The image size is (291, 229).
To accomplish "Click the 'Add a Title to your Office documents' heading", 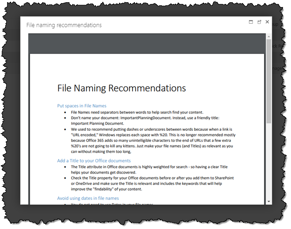I will pos(94,161).
